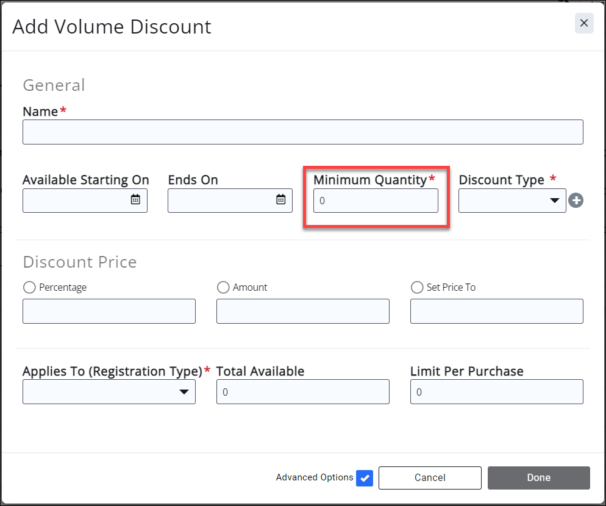Open the Available Starting On calendar picker

pos(135,199)
